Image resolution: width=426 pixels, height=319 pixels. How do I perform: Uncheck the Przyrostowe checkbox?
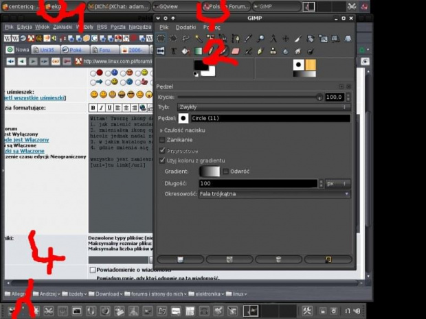(162, 150)
